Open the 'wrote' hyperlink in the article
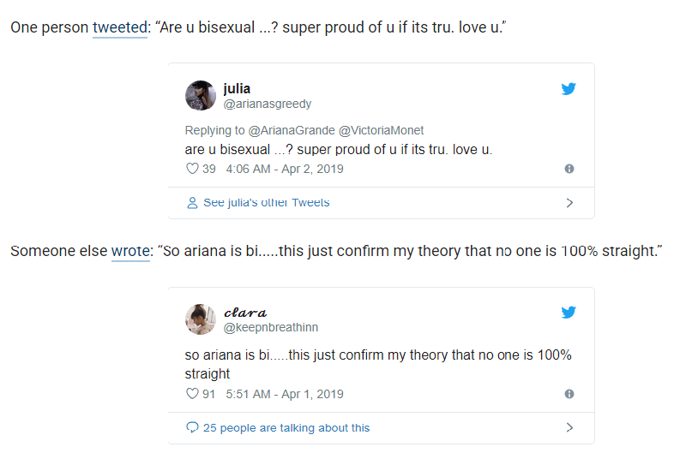 coord(130,251)
